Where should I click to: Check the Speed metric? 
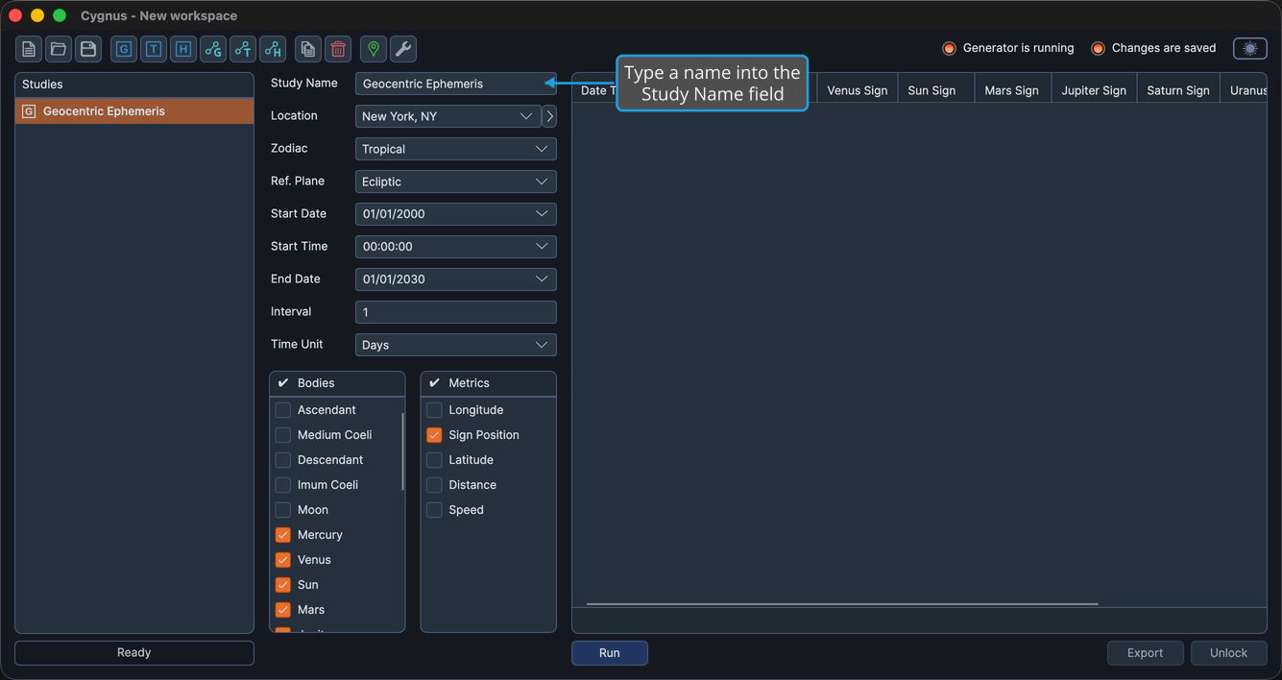(x=434, y=510)
